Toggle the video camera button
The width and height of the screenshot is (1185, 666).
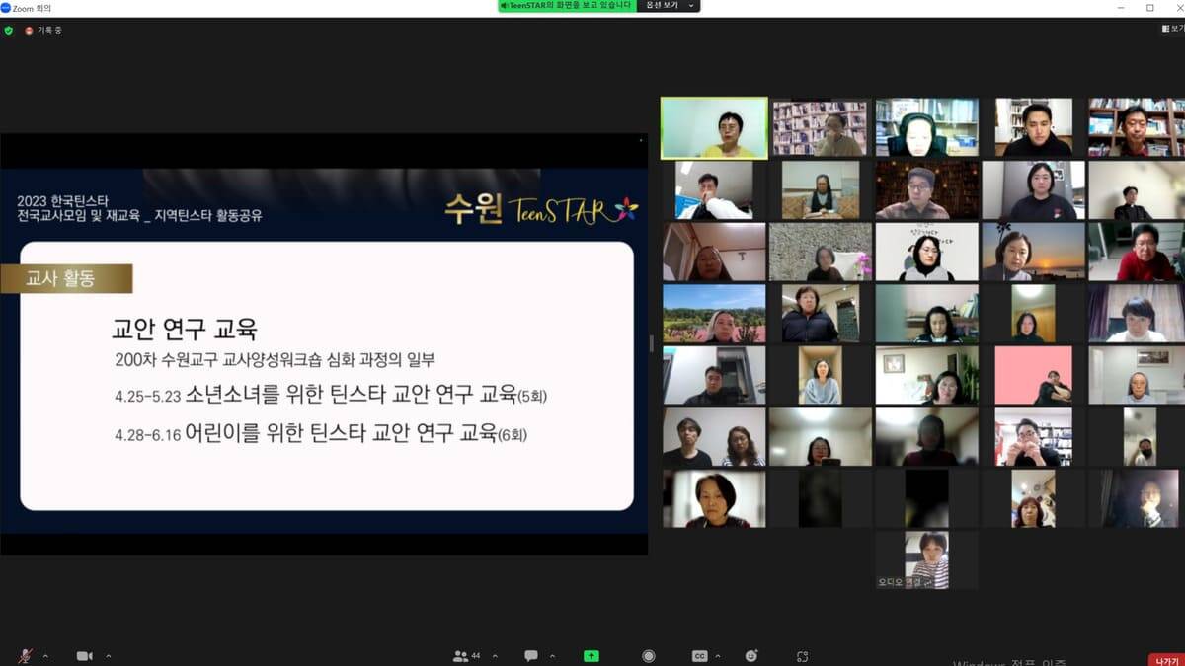85,656
